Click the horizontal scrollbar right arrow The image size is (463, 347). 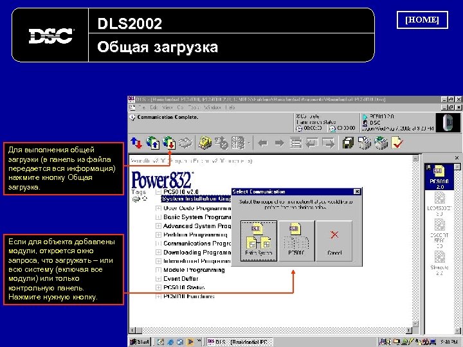point(409,330)
